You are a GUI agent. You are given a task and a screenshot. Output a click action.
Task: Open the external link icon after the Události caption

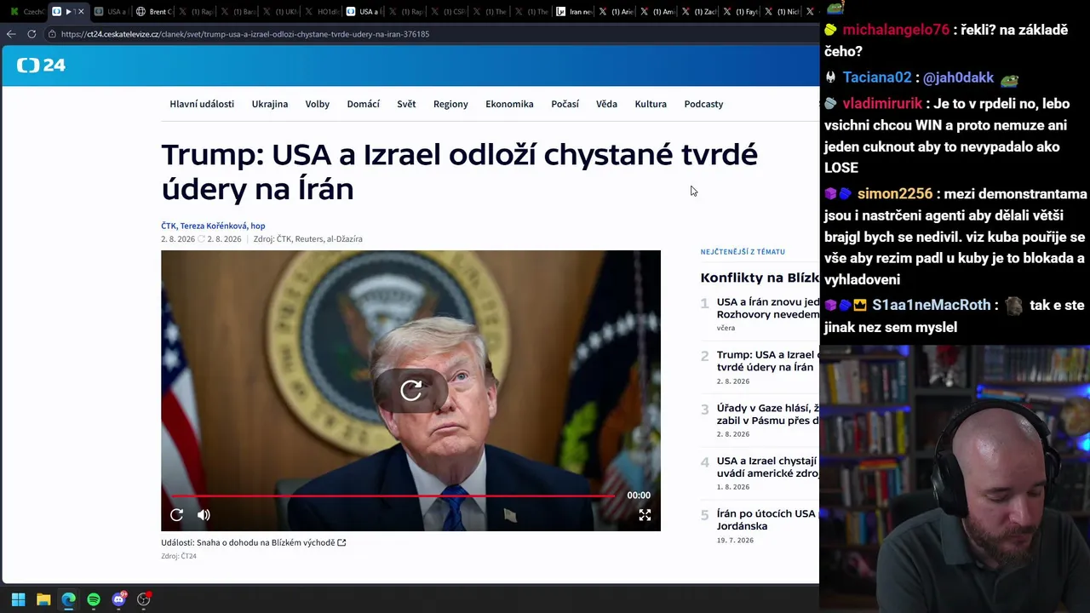[341, 542]
